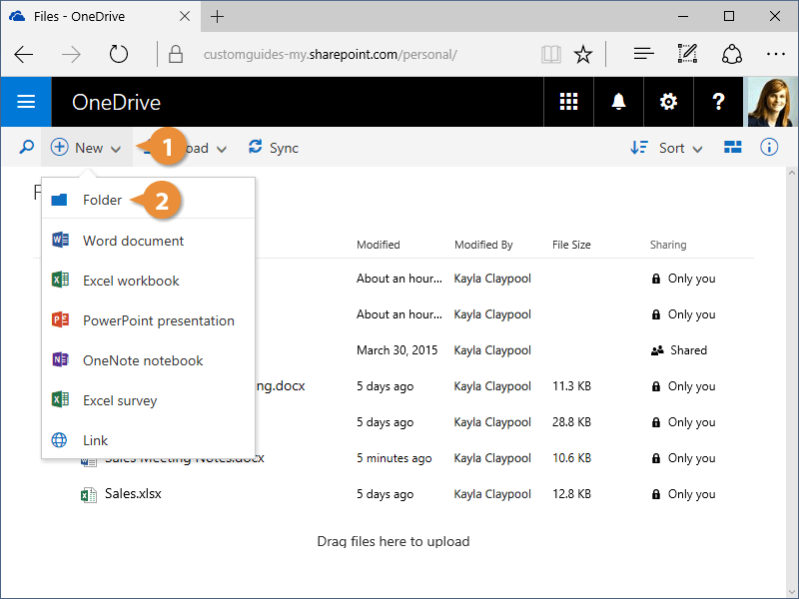The image size is (799, 599).
Task: Open the hamburger navigation menu
Action: pos(26,102)
